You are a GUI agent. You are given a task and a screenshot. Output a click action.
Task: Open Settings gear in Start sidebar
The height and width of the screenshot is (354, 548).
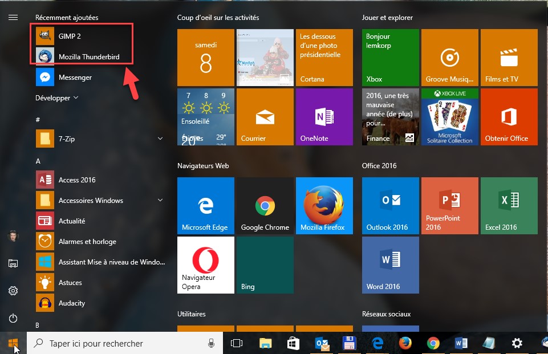pyautogui.click(x=13, y=291)
